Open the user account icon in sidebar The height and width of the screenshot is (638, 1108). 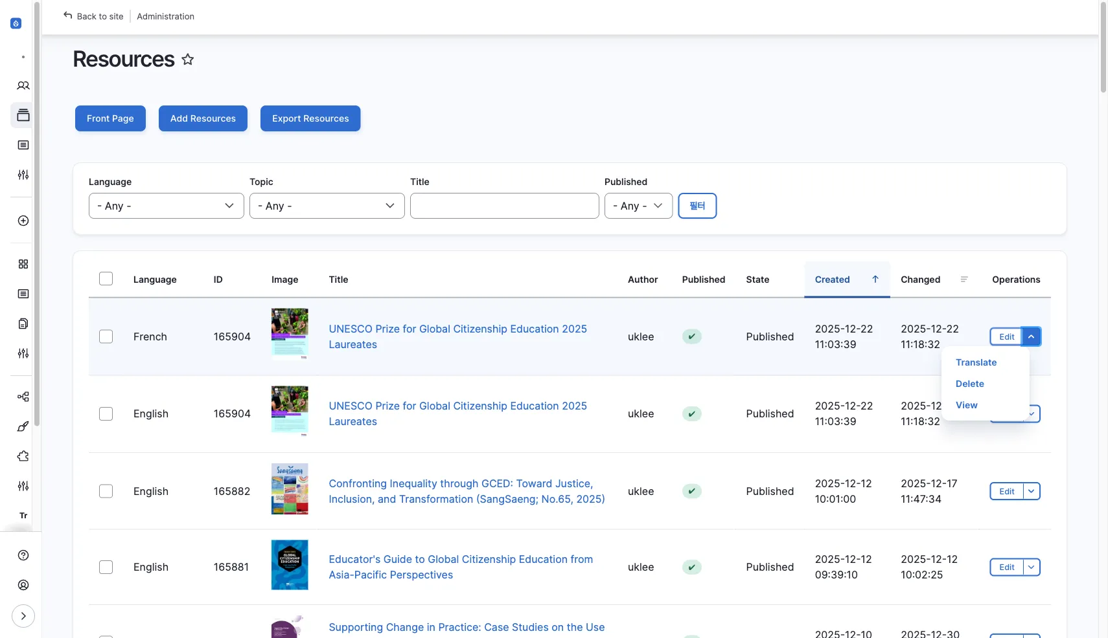coord(23,585)
